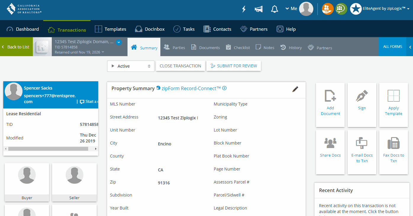Viewport: 413px width, 216px height.
Task: Click the Zip value 91316
Action: point(164,183)
